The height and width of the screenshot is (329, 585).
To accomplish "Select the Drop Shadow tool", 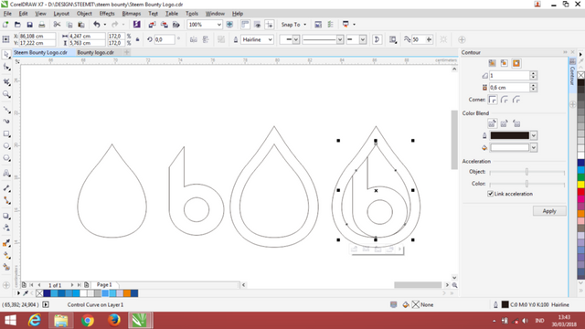I will click(6, 216).
